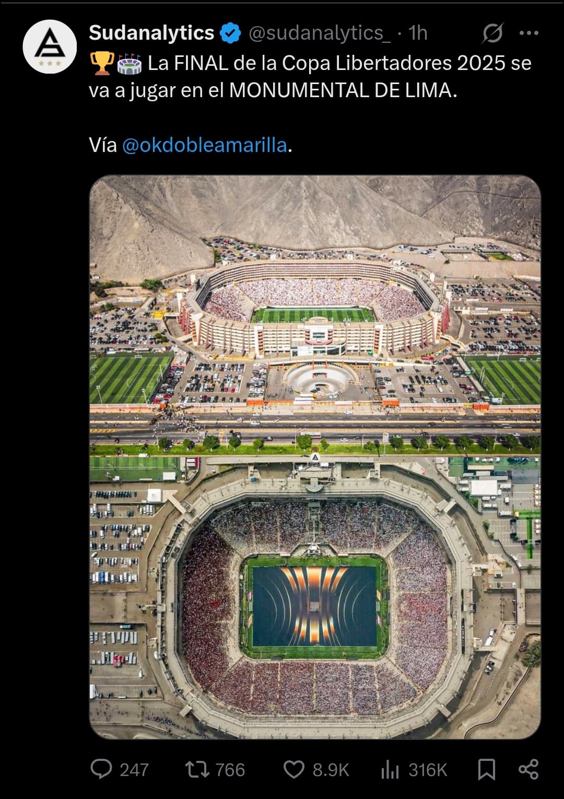Reply to the post via comment icon
The height and width of the screenshot is (799, 564).
[101, 769]
